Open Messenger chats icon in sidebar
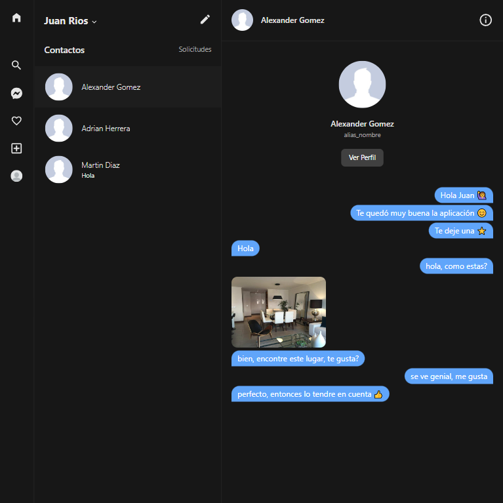Screen dimensions: 503x503 point(17,93)
